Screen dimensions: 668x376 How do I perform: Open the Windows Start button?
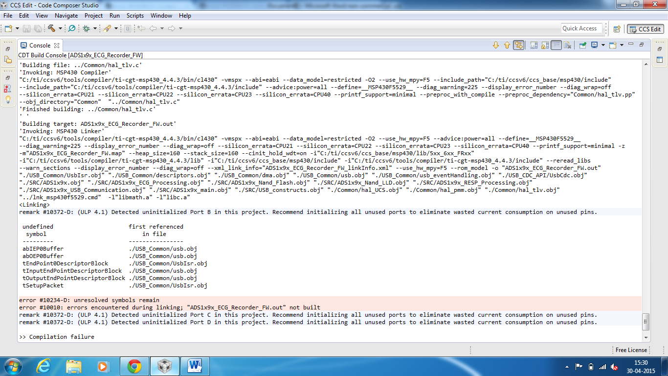tap(12, 366)
